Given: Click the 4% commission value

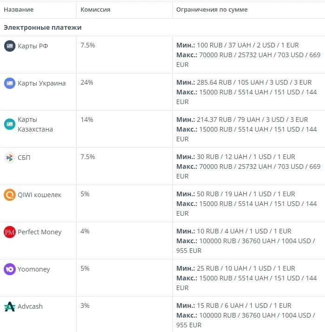Looking at the screenshot, I should (x=85, y=231).
